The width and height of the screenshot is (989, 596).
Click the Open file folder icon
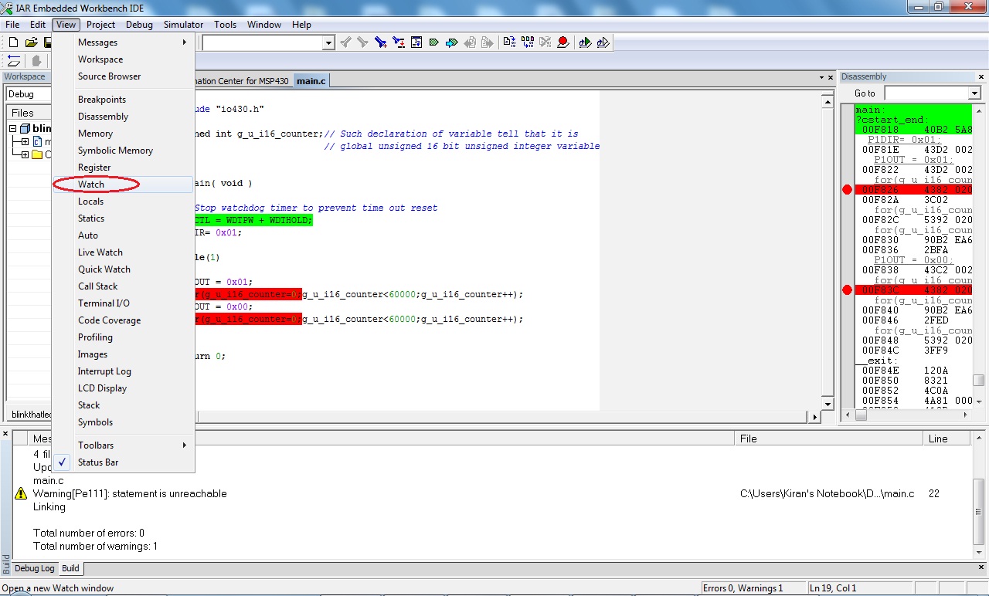tap(31, 42)
